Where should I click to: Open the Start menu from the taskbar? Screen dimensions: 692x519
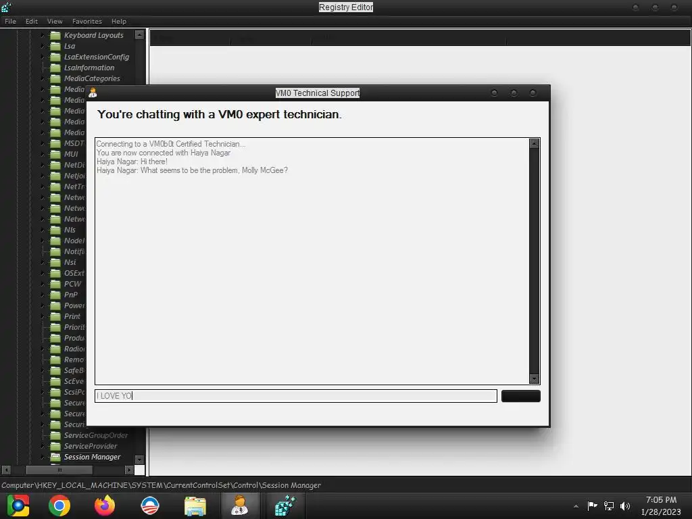pyautogui.click(x=18, y=505)
